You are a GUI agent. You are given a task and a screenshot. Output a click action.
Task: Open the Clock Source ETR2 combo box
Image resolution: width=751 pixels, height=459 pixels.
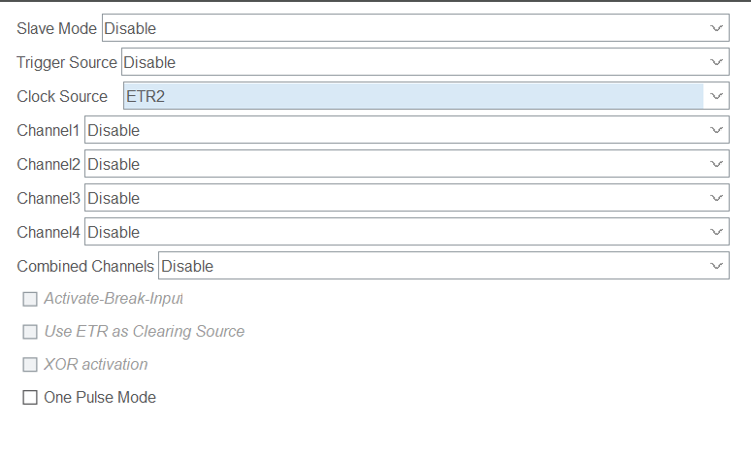(x=412, y=96)
